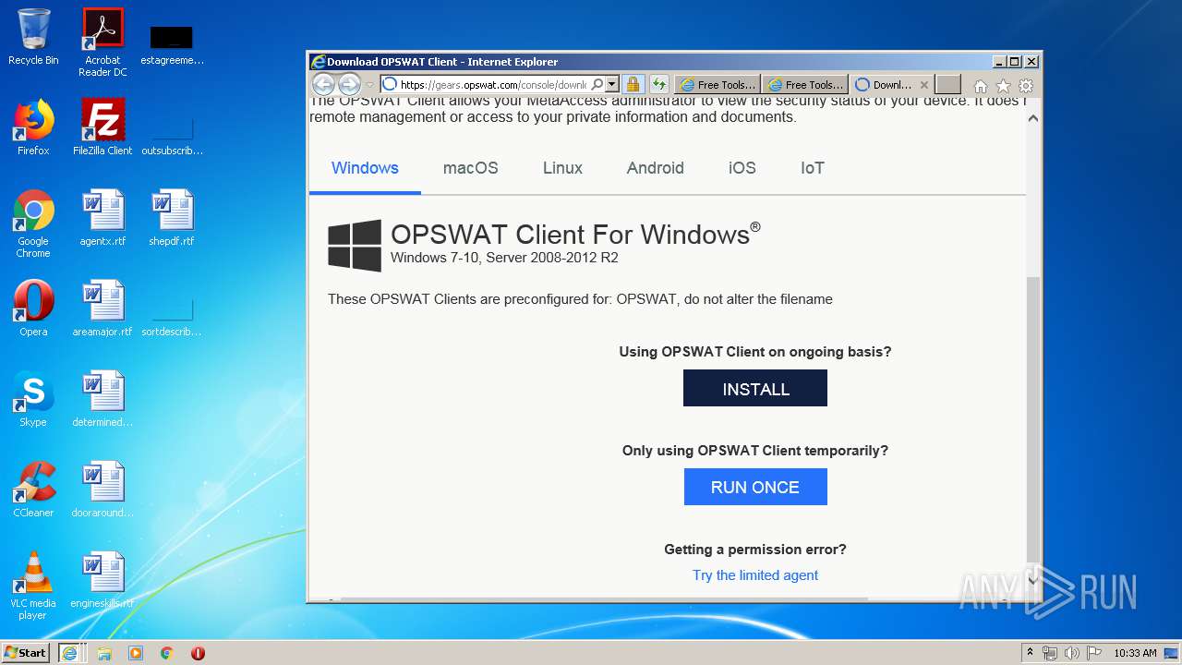Select the Opera desktop shortcut
This screenshot has height=665, width=1182.
point(33,308)
